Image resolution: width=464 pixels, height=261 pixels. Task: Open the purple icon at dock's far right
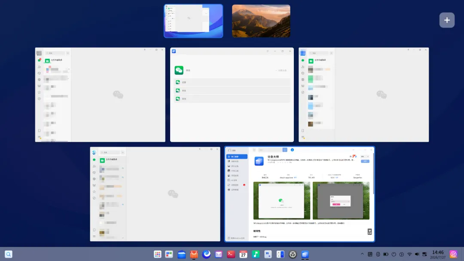point(453,254)
